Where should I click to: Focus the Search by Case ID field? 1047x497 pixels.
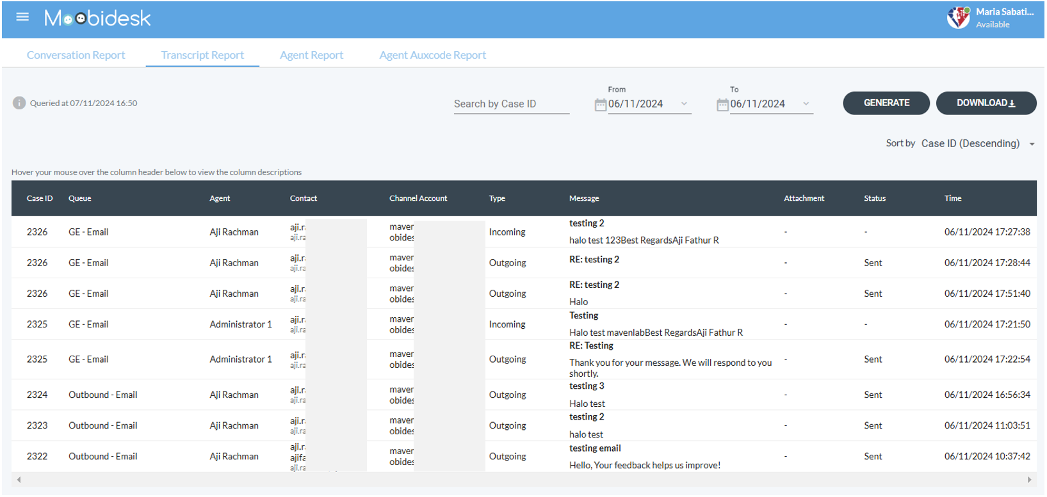click(511, 104)
